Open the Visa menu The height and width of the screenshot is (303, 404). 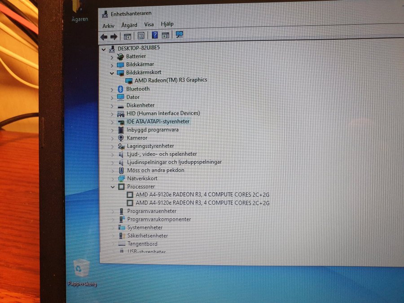[x=149, y=25]
